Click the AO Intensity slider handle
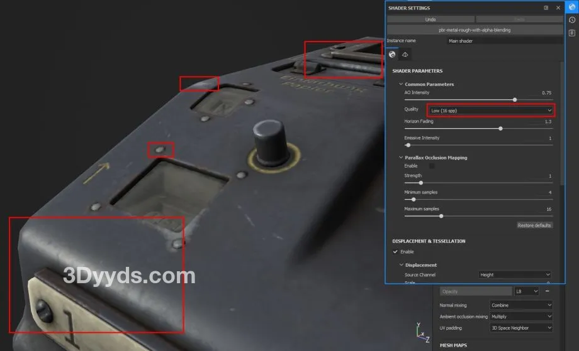This screenshot has width=579, height=351. [515, 99]
